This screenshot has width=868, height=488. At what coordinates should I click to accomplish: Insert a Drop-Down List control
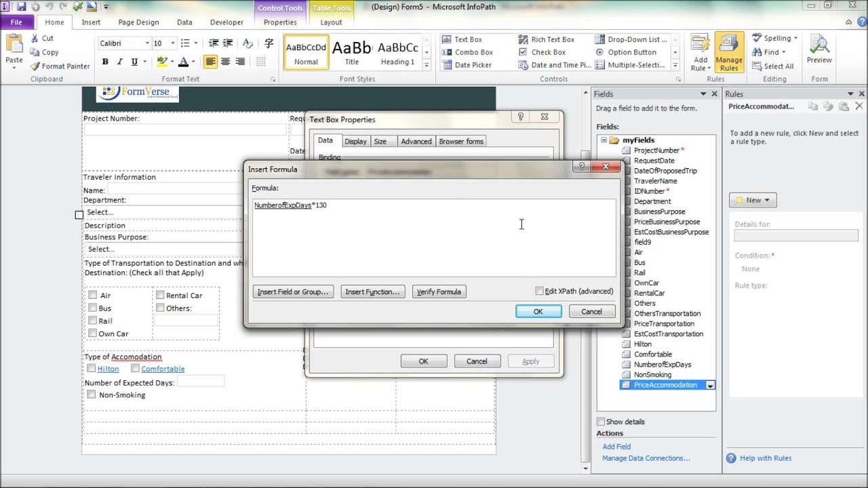click(x=631, y=39)
